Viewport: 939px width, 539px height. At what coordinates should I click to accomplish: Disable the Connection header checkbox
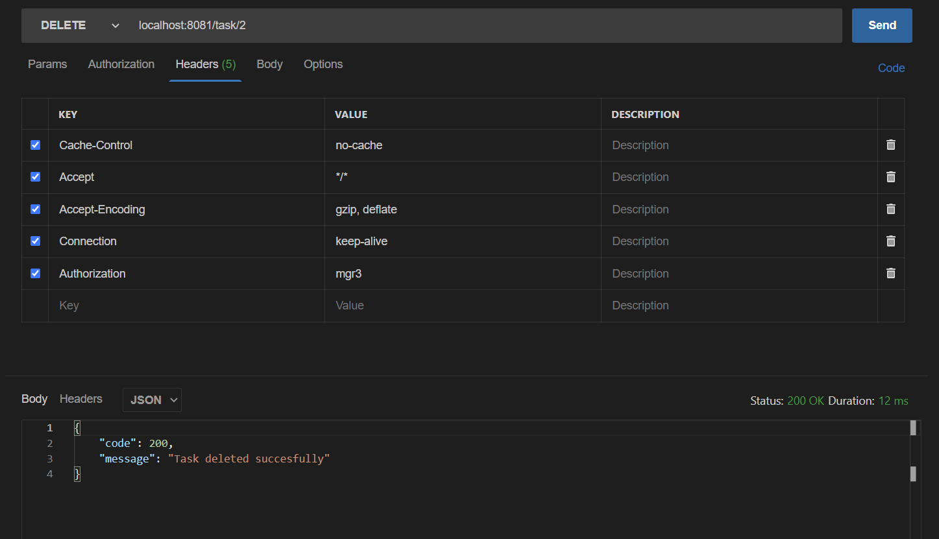click(36, 241)
